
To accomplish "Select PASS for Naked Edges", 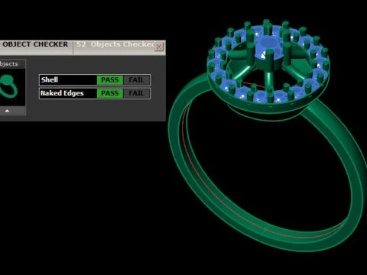I will pos(110,93).
